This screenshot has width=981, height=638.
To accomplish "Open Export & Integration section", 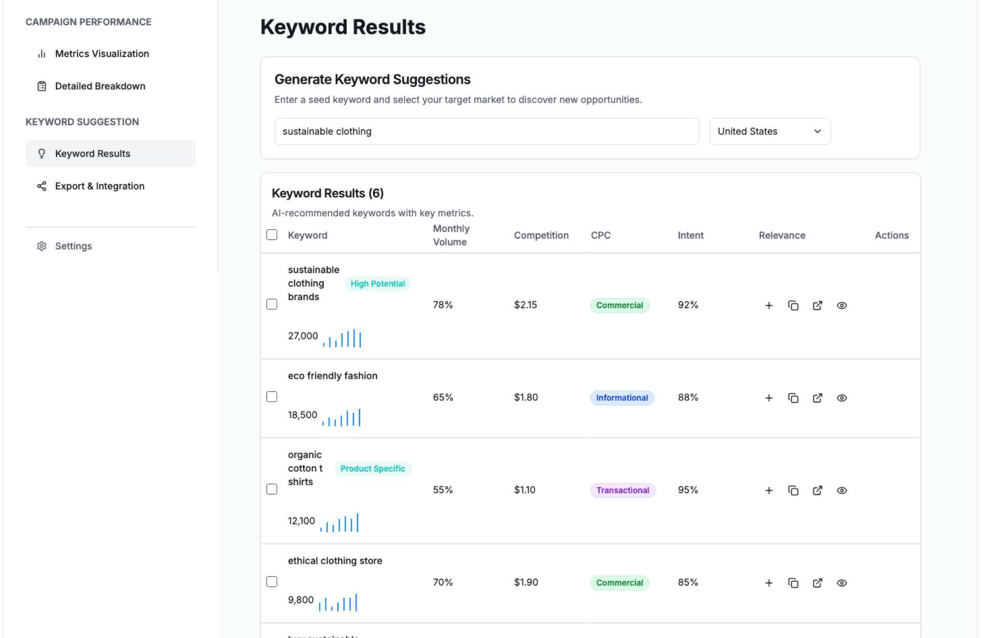I will pyautogui.click(x=100, y=186).
